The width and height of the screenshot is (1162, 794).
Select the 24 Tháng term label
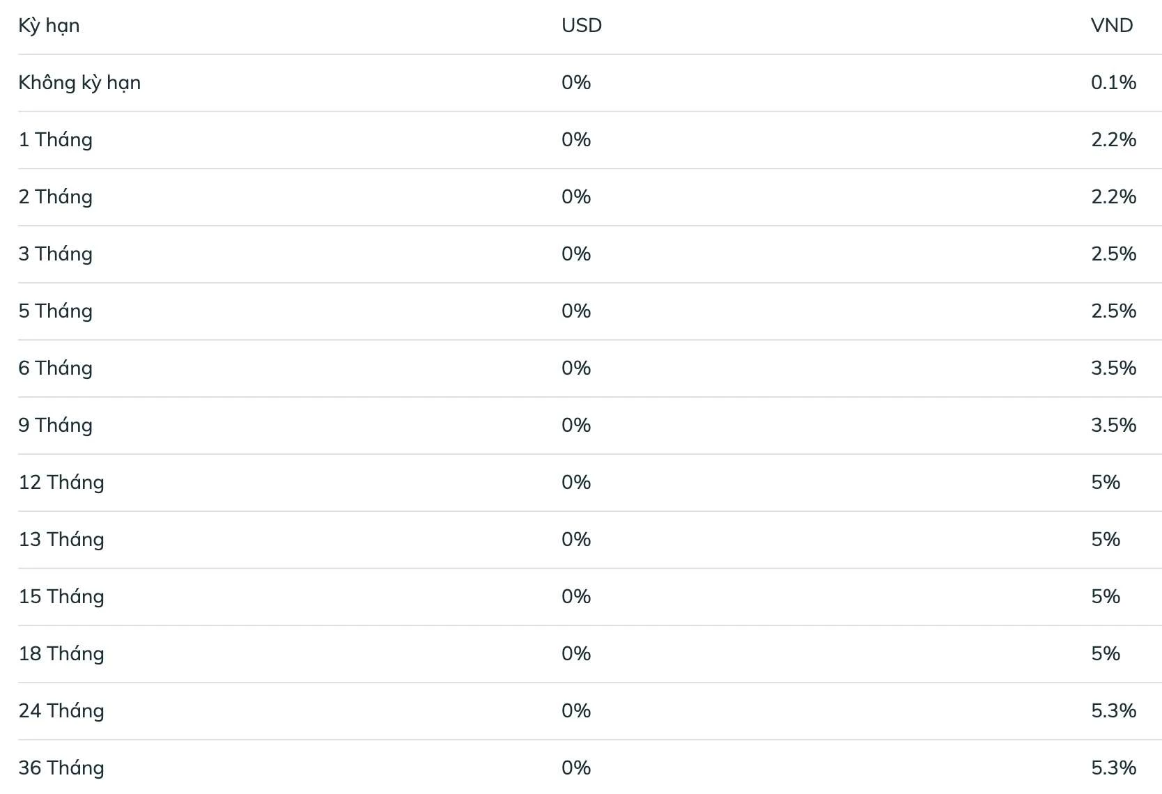(61, 711)
